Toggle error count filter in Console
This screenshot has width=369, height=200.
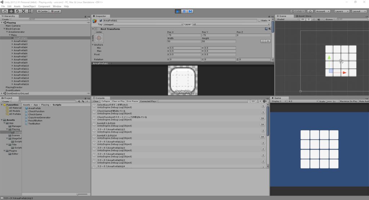pyautogui.click(x=265, y=101)
